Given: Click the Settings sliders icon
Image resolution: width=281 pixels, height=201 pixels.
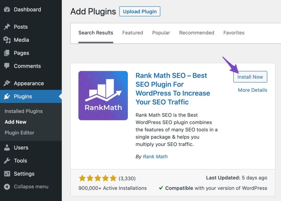Looking at the screenshot, I should pyautogui.click(x=7, y=174).
